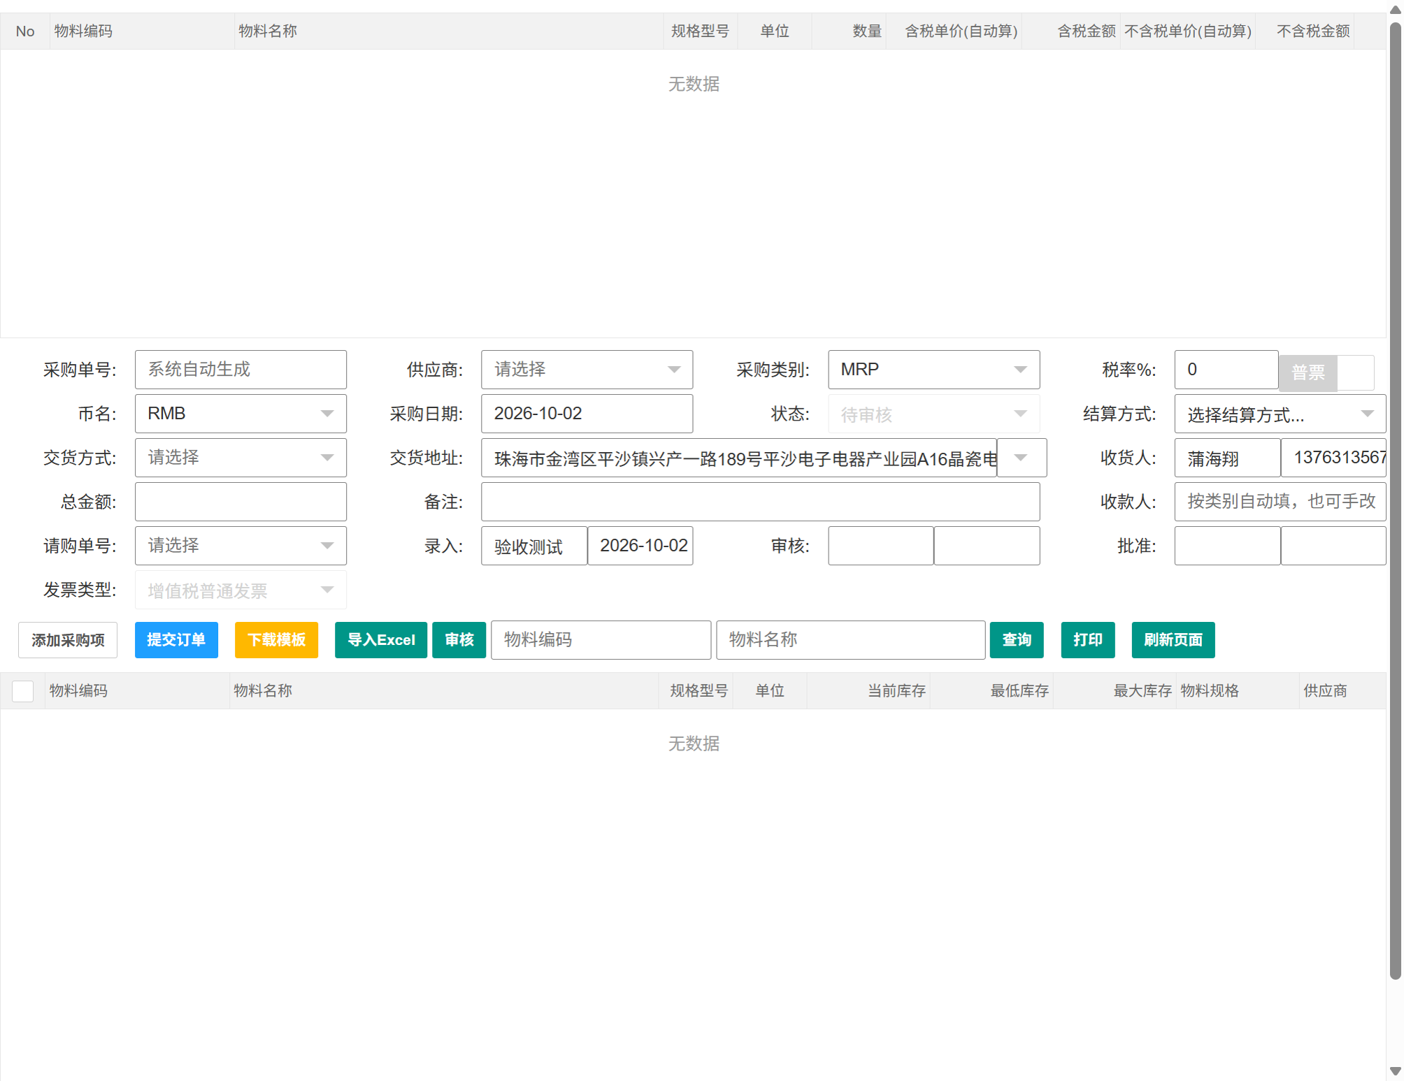
Task: Click the 采购日期 date field
Action: [x=587, y=414]
